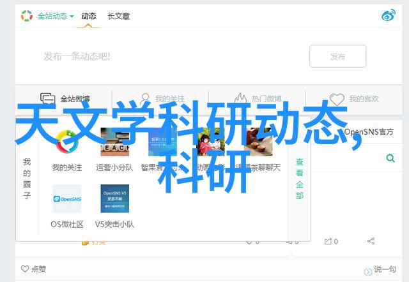Open the cartoon girl circle thumbnail

[211, 142]
